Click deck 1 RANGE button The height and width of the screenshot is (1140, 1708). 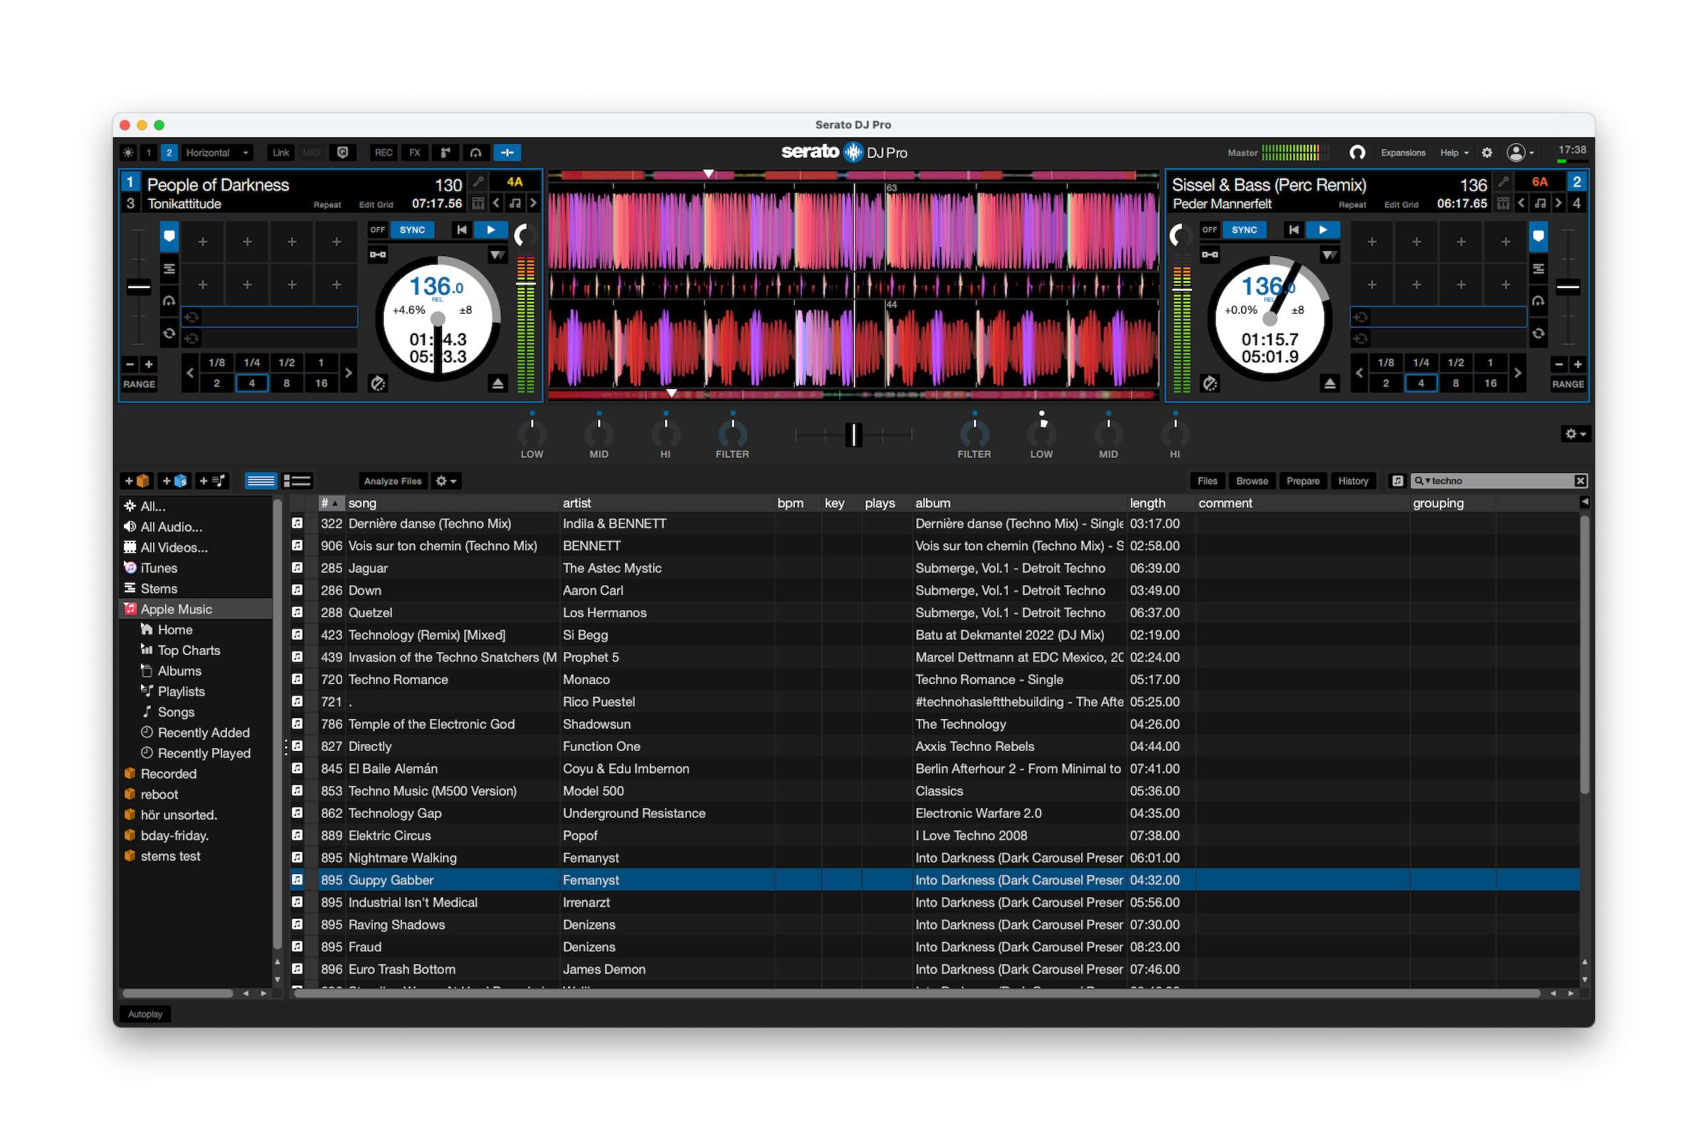pyautogui.click(x=139, y=384)
